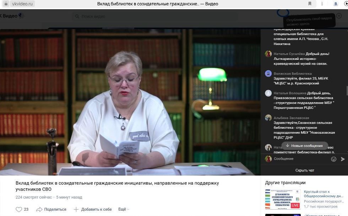This screenshot has width=348, height=216.
Task: Click the Поделиться share arrow icon
Action: (39, 209)
